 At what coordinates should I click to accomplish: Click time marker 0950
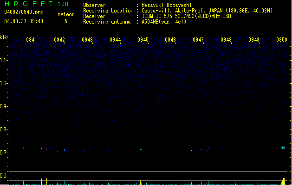tap(282, 40)
